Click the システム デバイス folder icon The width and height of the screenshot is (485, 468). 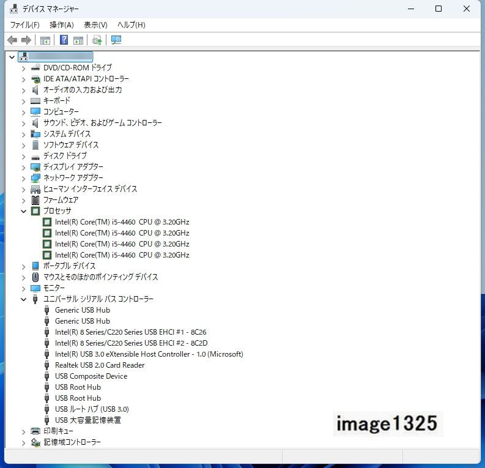click(35, 134)
